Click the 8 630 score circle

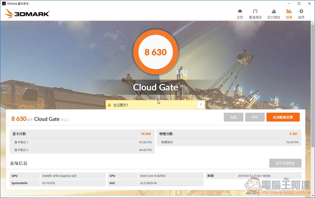pos(156,52)
